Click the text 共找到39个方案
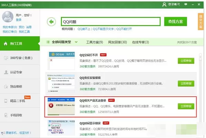 coord(187,42)
